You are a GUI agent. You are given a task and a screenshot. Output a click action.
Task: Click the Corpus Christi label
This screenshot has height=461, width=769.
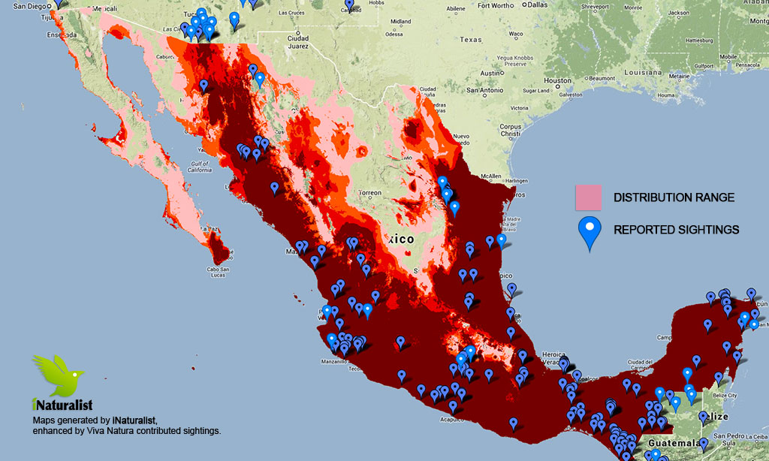click(x=510, y=130)
